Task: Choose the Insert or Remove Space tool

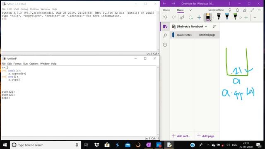Action: (x=199, y=17)
